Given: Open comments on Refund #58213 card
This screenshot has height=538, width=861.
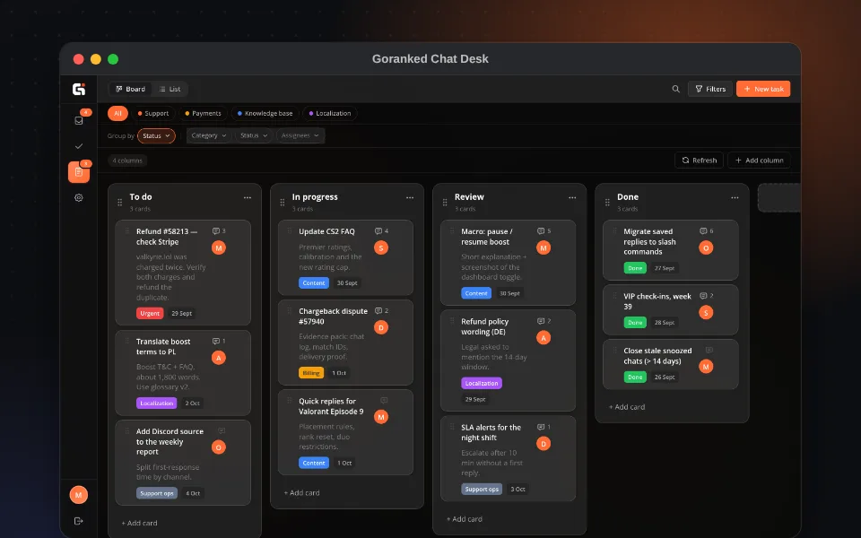Looking at the screenshot, I should click(219, 231).
